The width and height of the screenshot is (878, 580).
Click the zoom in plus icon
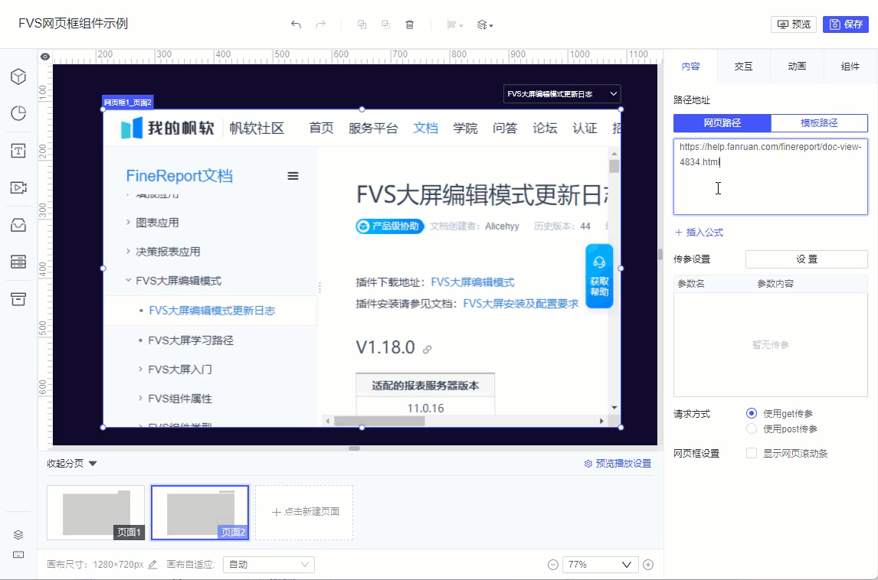(648, 565)
